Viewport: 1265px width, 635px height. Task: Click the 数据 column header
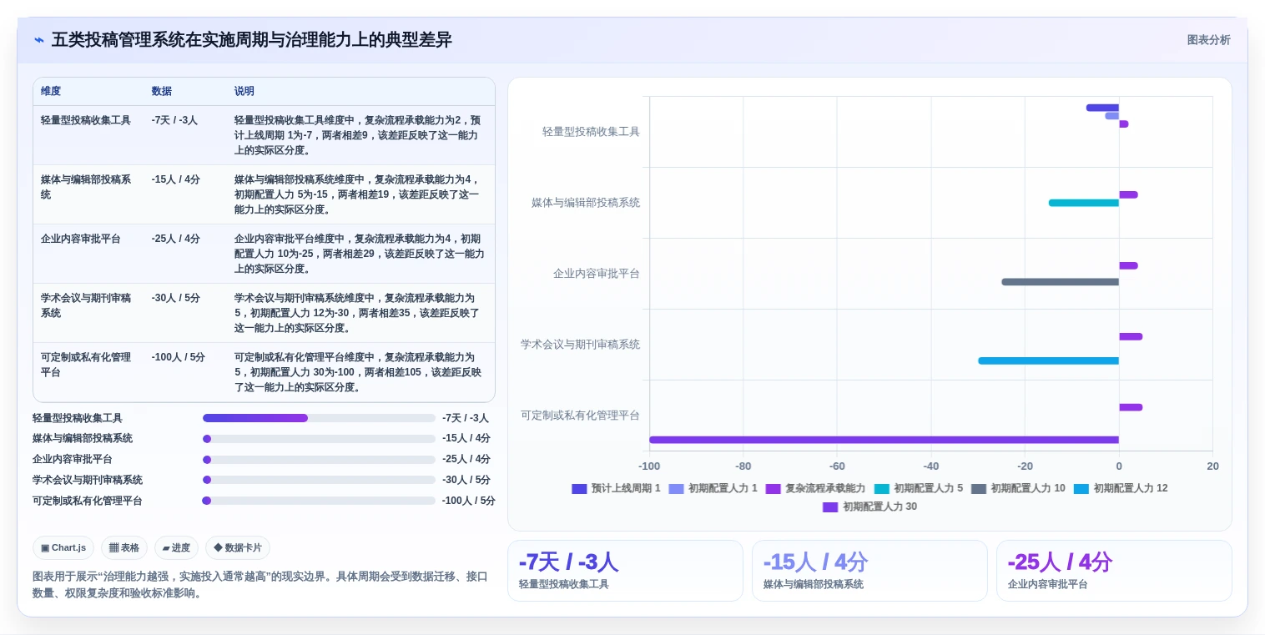click(x=162, y=91)
